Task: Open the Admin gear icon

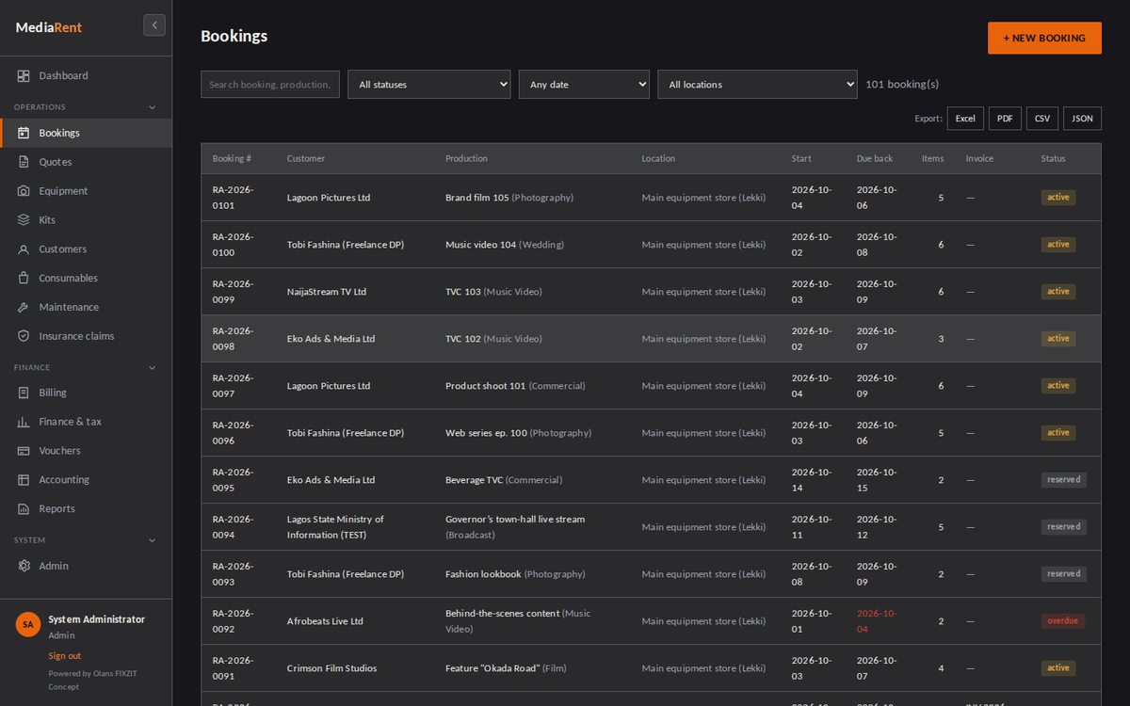Action: pos(24,566)
